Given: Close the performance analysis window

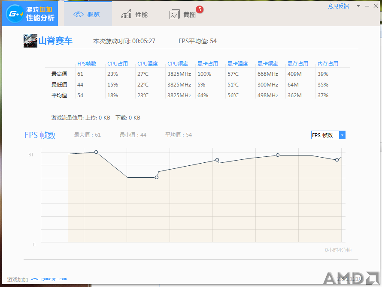Looking at the screenshot, I should tap(376, 6).
